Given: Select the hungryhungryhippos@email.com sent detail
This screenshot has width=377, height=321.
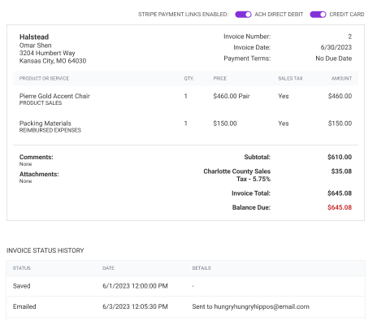Looking at the screenshot, I should (x=250, y=306).
